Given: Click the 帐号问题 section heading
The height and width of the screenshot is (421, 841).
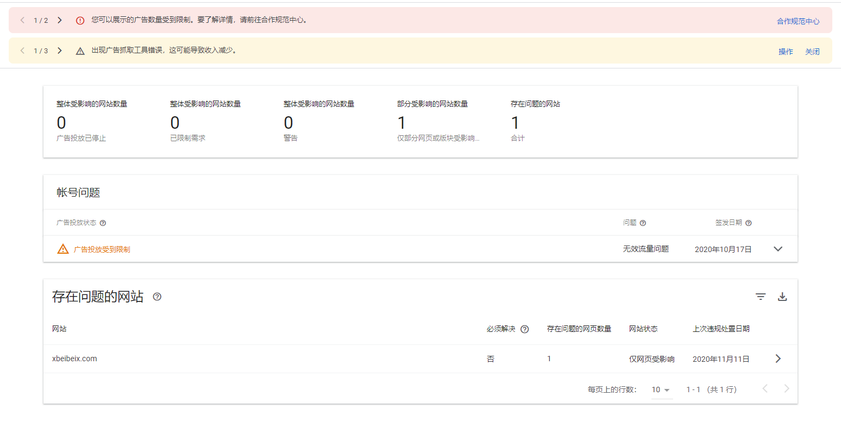Looking at the screenshot, I should pos(78,192).
